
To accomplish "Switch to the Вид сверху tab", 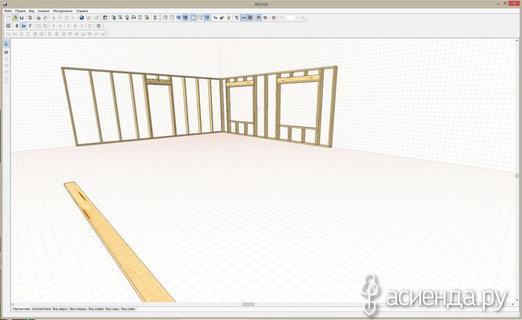I will pos(60,309).
